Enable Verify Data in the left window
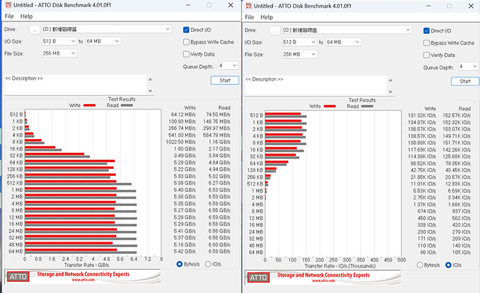 (x=186, y=54)
